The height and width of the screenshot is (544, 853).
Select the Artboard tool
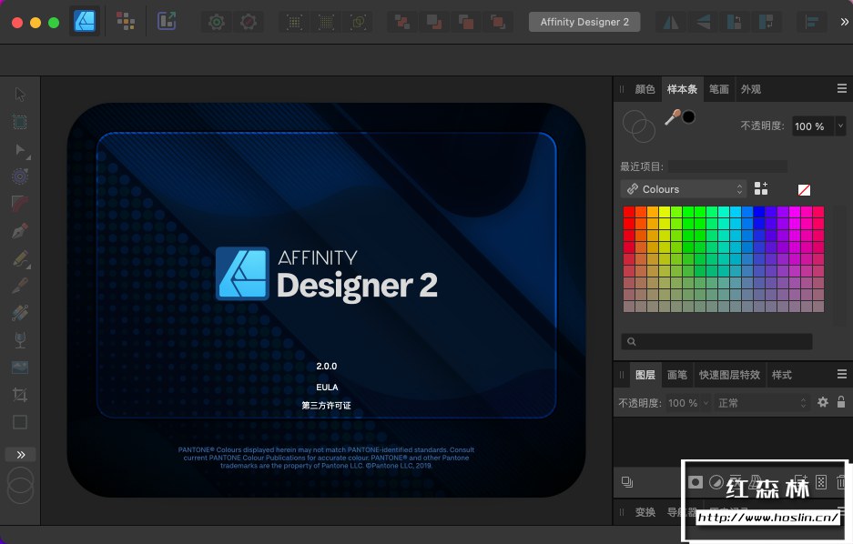[20, 122]
